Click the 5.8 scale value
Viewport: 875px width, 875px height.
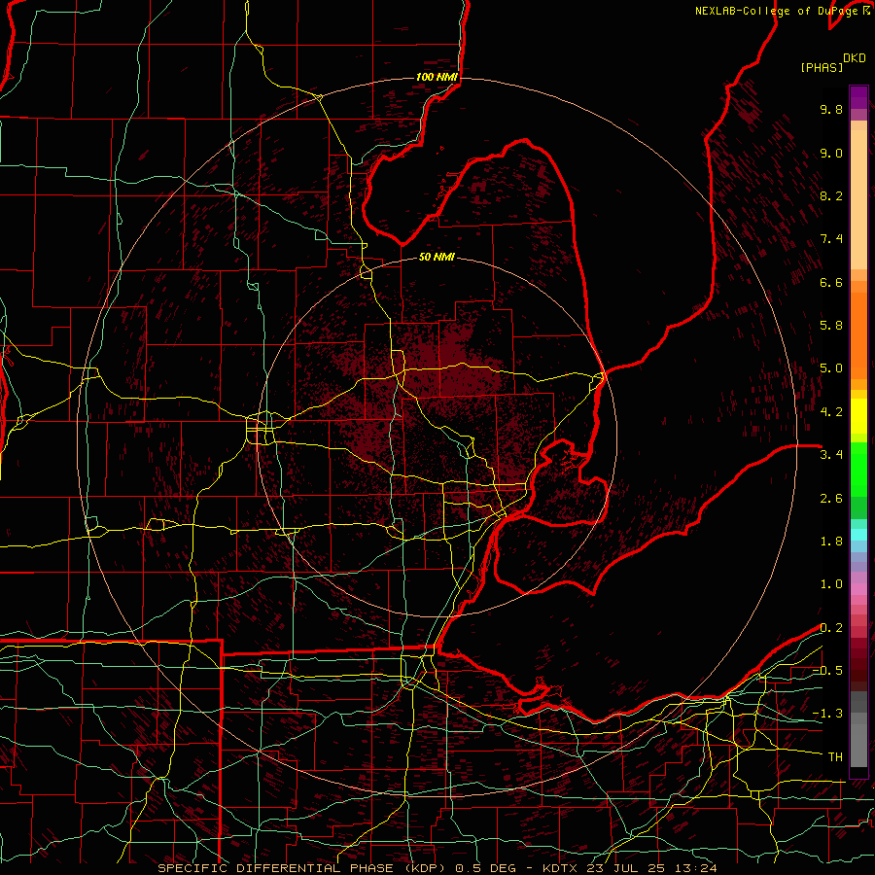tap(831, 326)
